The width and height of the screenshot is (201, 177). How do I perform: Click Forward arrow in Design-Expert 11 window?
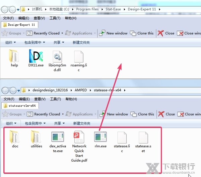tap(12, 9)
